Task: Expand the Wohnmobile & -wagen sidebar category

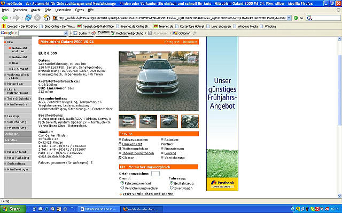Action: point(20,75)
